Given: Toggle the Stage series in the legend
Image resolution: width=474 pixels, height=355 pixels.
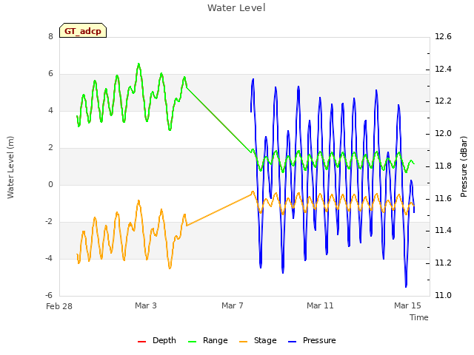Looking at the screenshot, I should tap(258, 340).
